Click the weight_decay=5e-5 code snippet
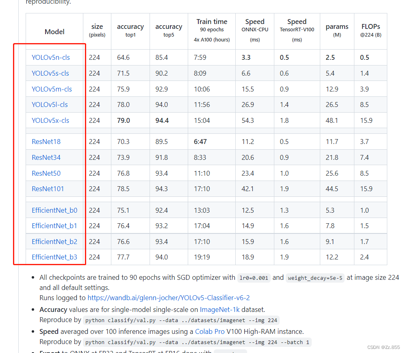 315,278
